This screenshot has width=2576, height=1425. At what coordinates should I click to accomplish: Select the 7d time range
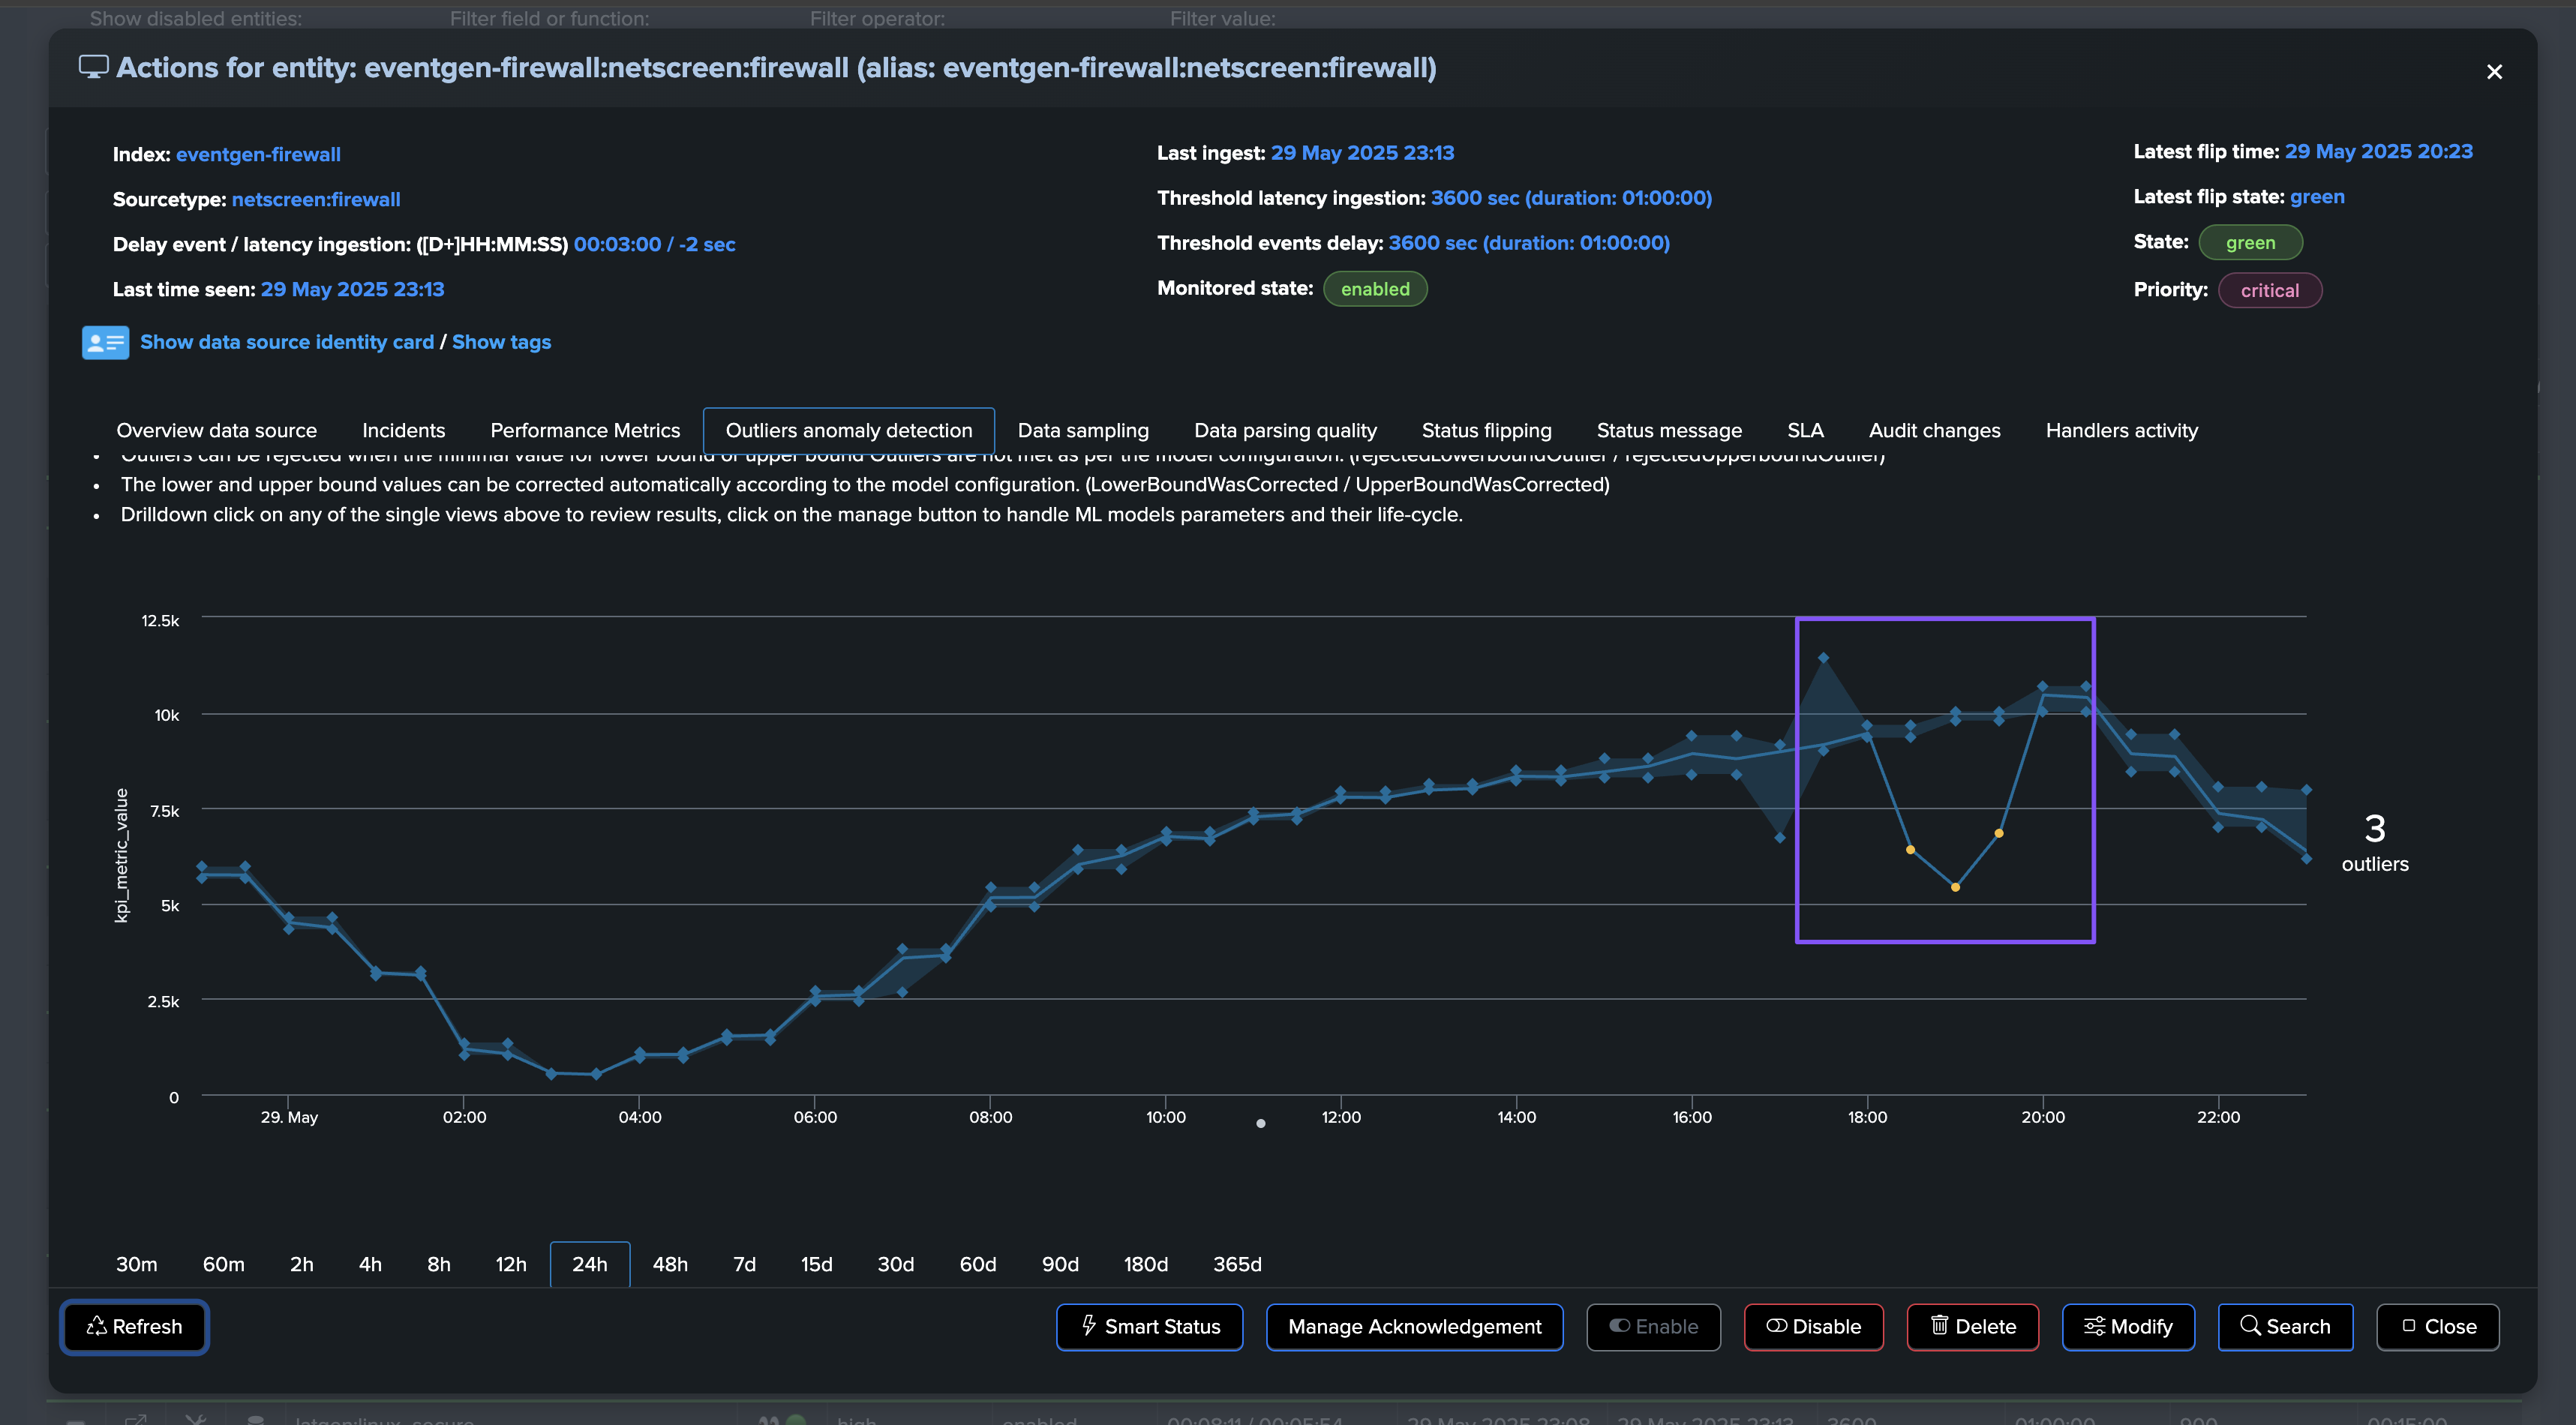tap(744, 1264)
